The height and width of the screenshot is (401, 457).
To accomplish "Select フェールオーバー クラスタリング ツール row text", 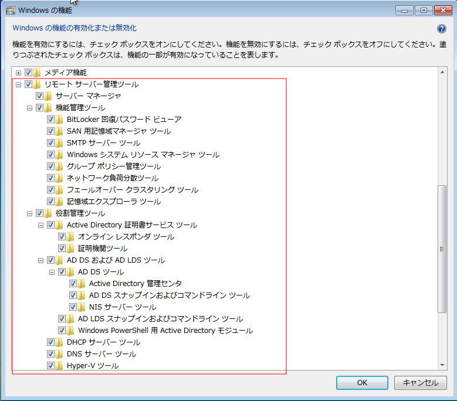I will click(133, 189).
